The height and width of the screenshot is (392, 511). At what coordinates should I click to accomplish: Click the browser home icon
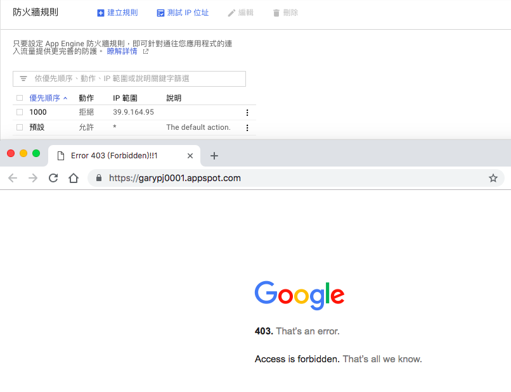click(x=74, y=178)
